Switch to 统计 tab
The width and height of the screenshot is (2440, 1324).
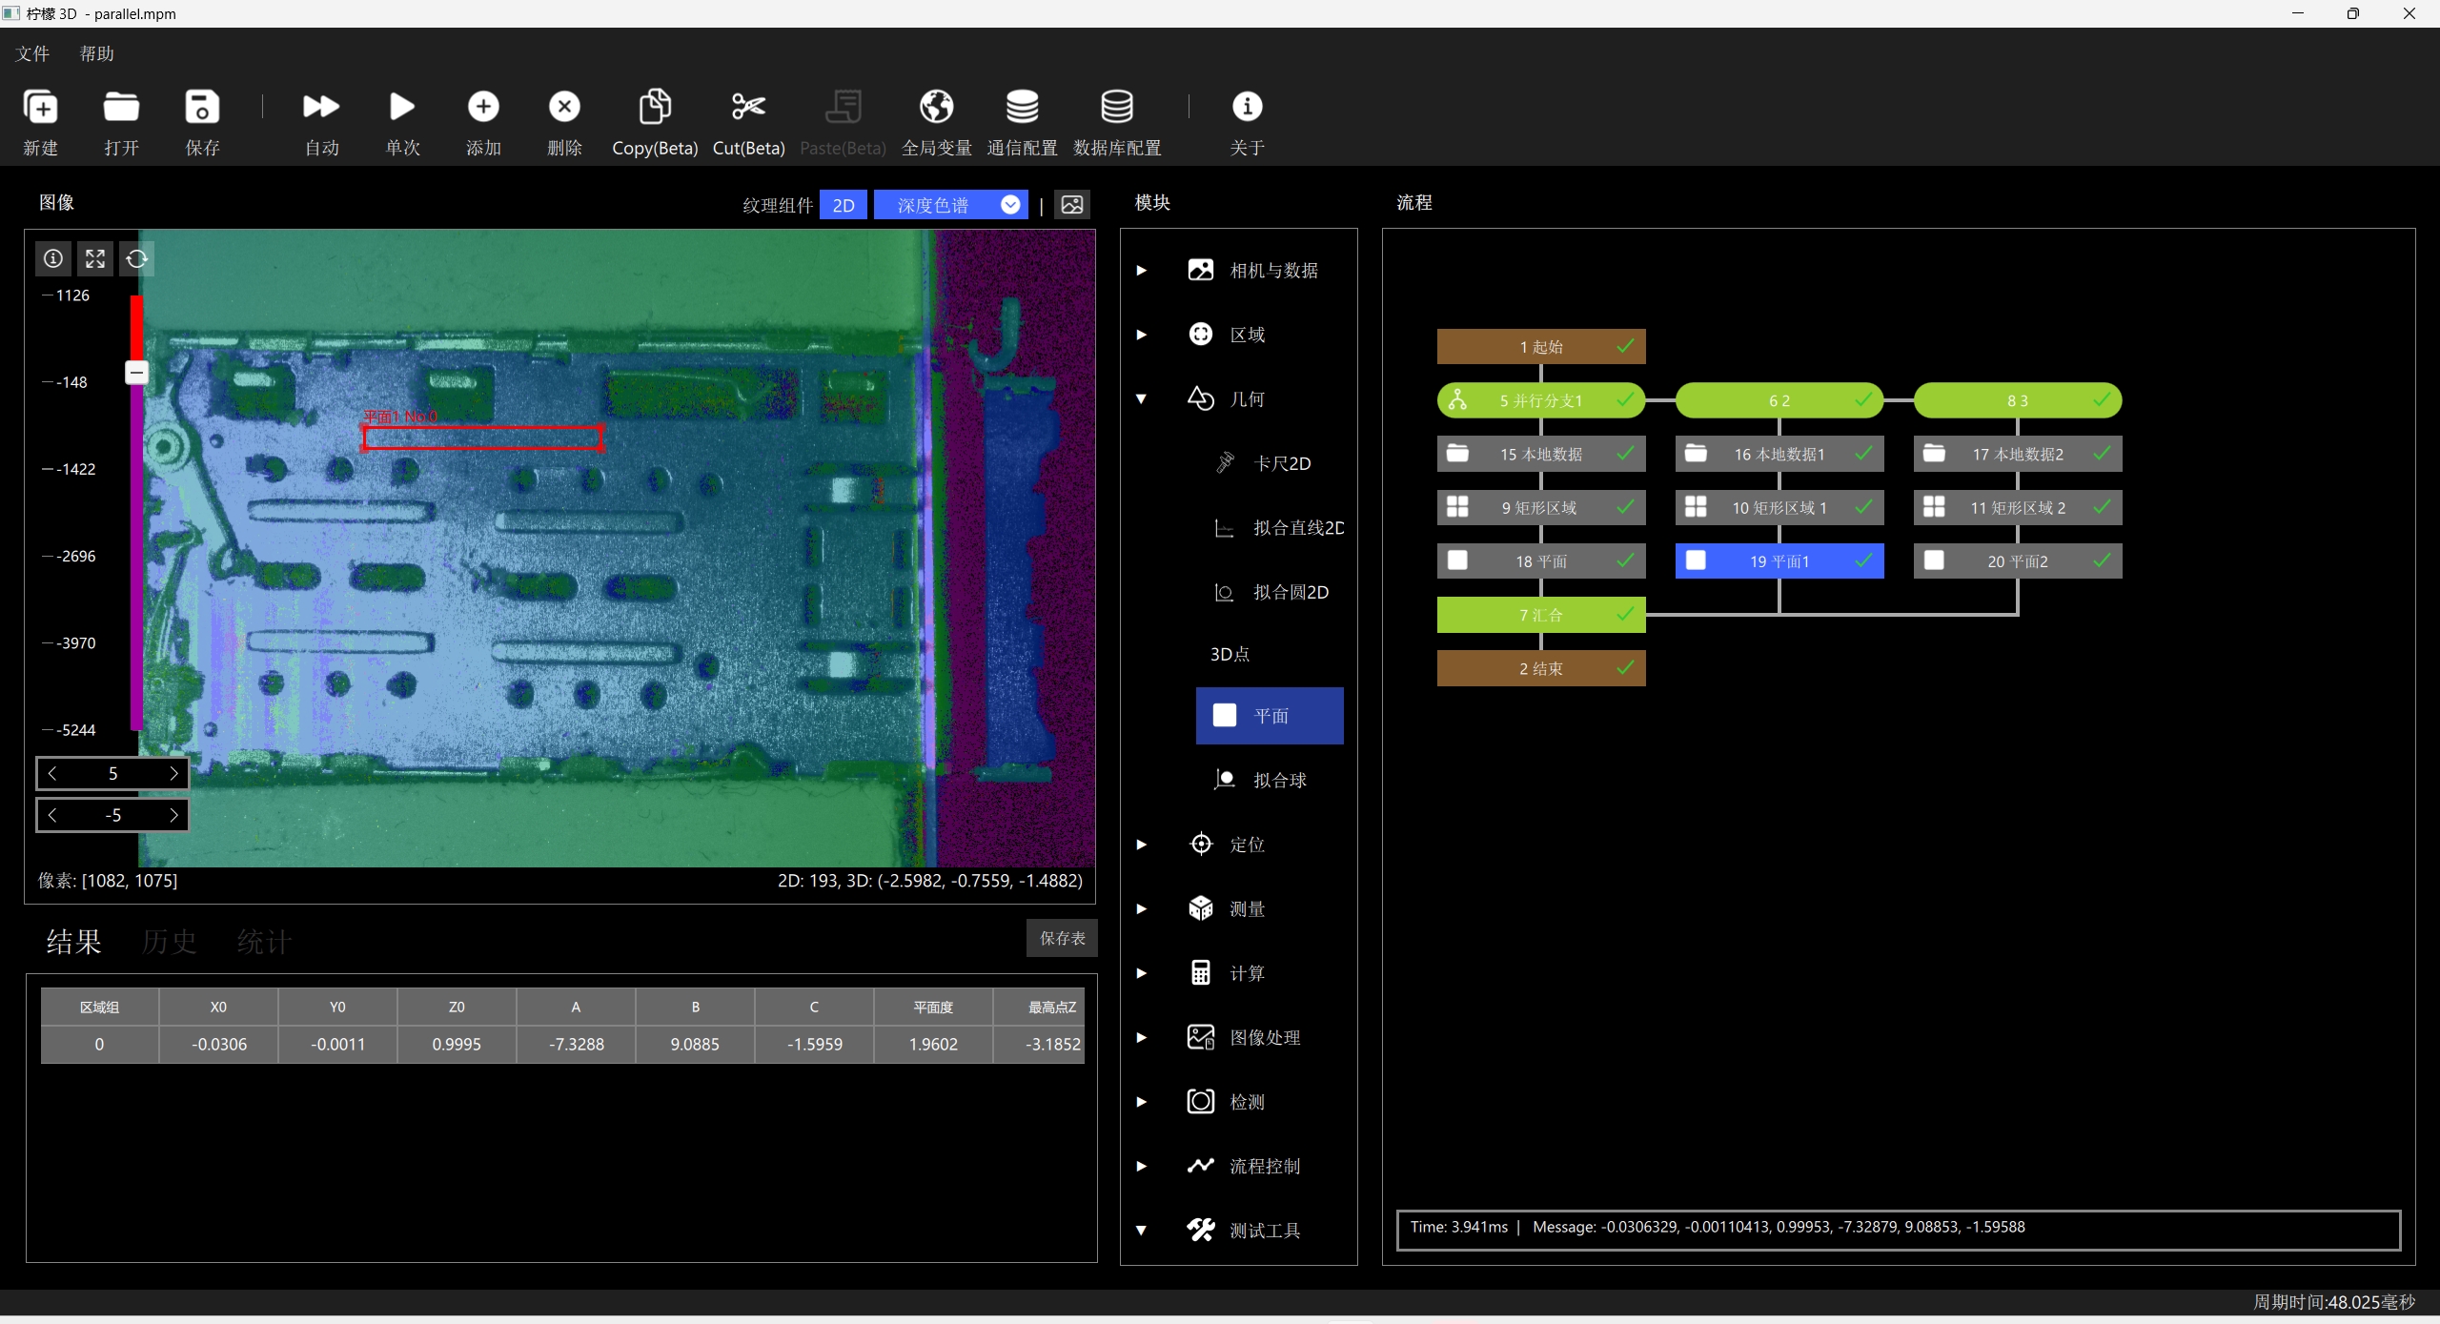264,942
